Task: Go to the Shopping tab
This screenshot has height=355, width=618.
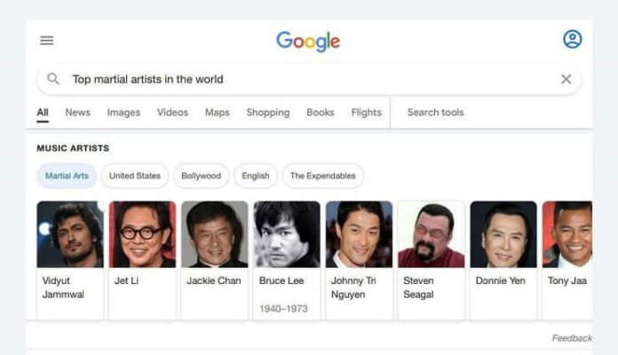Action: [x=268, y=113]
